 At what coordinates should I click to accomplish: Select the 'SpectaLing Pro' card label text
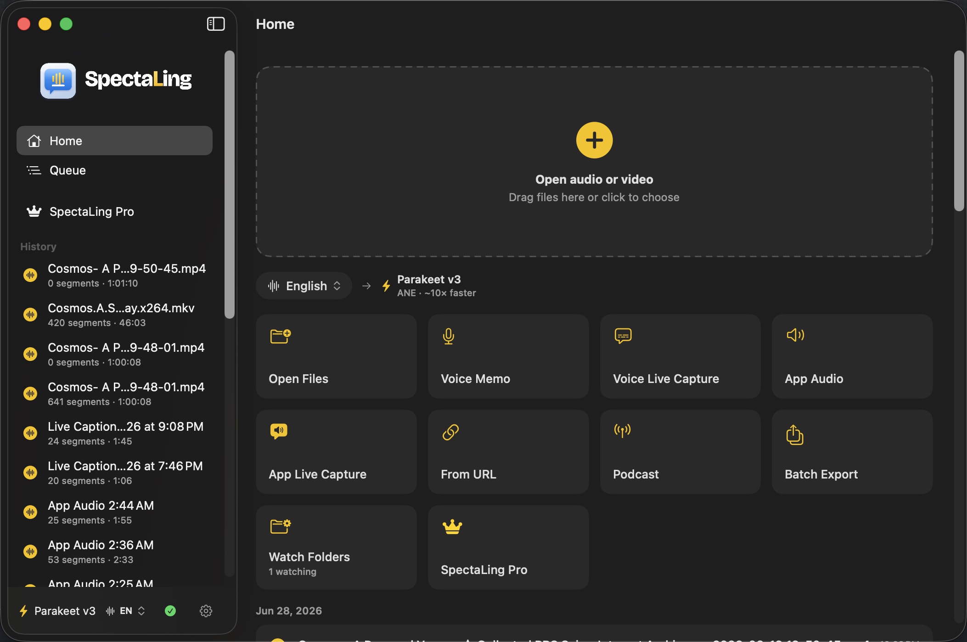tap(484, 569)
